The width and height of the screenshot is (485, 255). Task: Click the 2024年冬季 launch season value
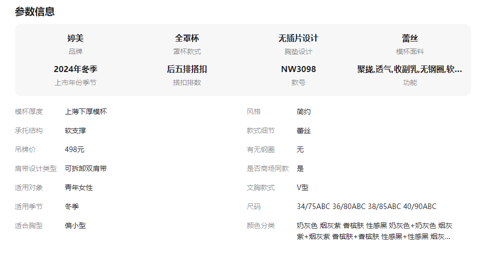pos(75,69)
